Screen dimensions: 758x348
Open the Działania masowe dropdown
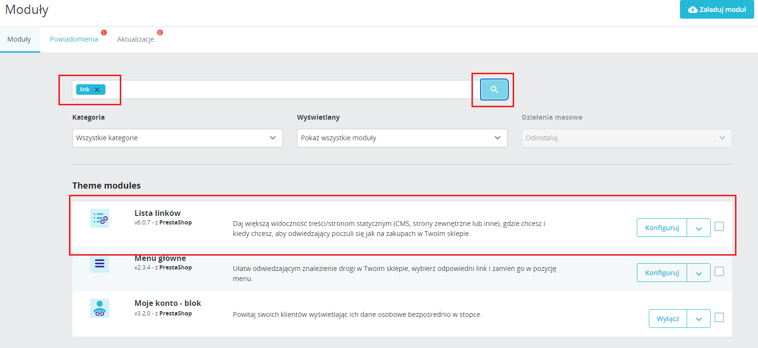click(x=627, y=138)
